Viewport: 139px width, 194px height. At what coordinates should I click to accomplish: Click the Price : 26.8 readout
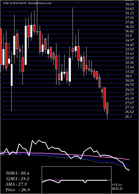click(x=17, y=190)
